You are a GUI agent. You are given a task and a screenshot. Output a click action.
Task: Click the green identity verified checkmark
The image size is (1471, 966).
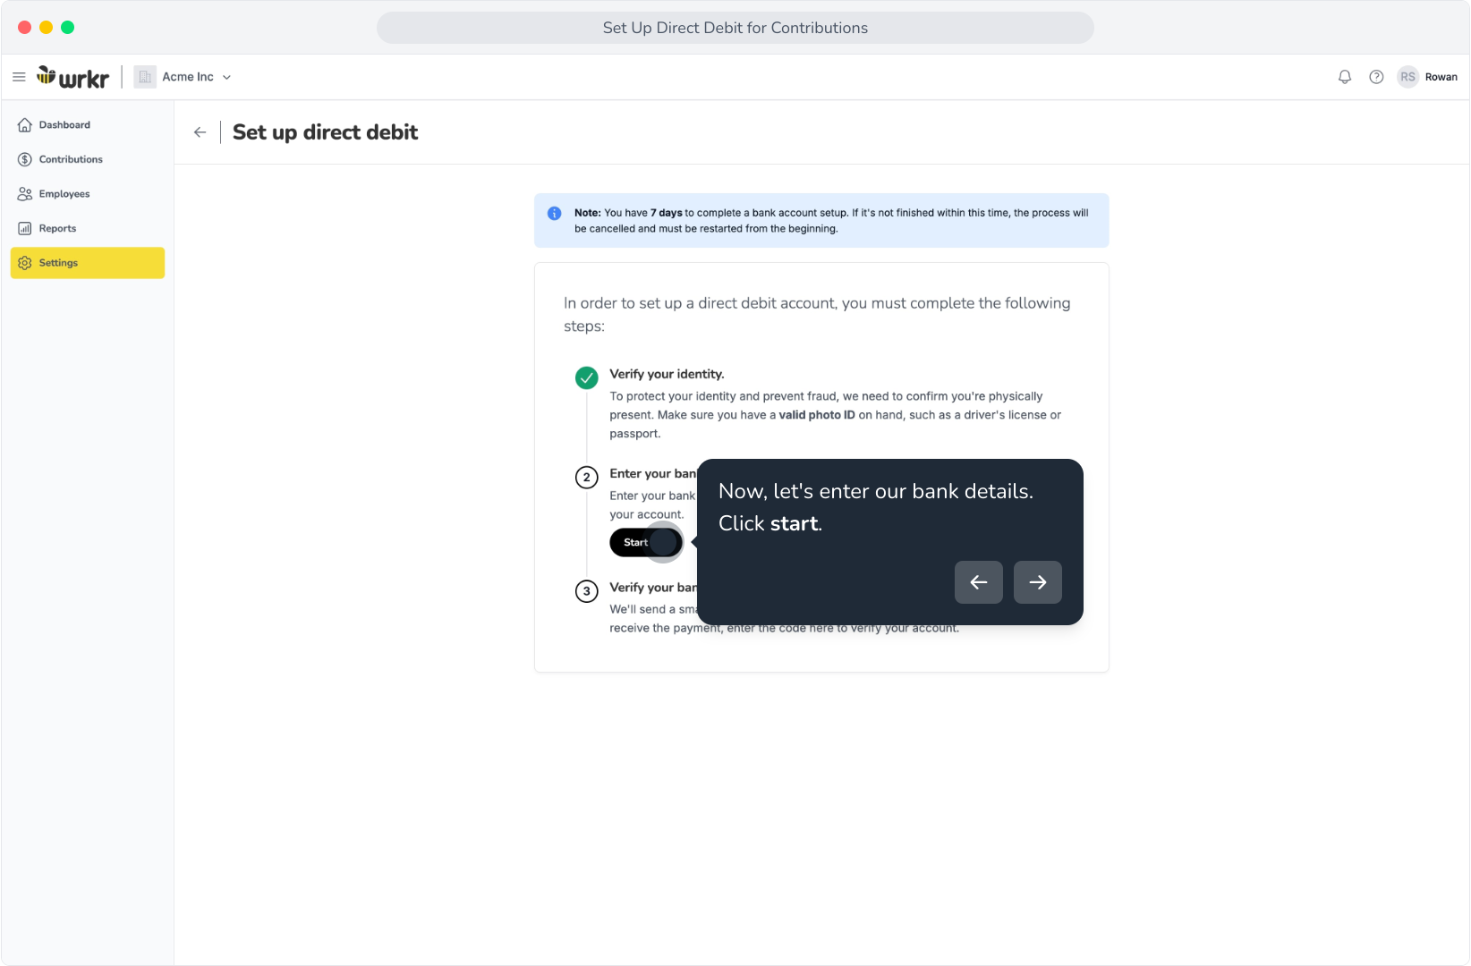(x=586, y=377)
